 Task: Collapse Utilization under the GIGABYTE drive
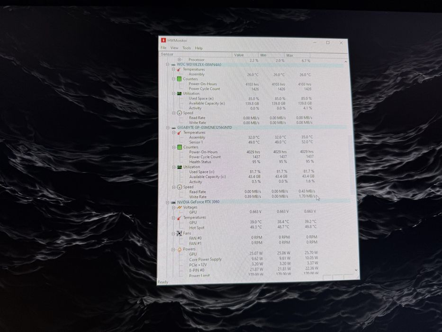[x=174, y=167]
